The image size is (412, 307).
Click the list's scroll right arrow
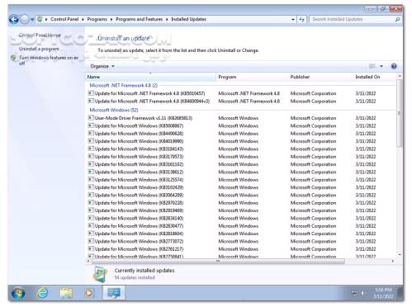coord(393,261)
